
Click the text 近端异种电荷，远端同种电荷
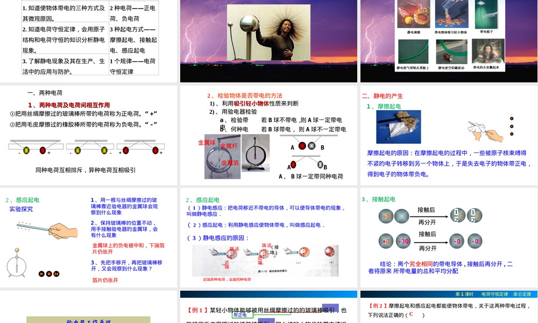coord(226,279)
